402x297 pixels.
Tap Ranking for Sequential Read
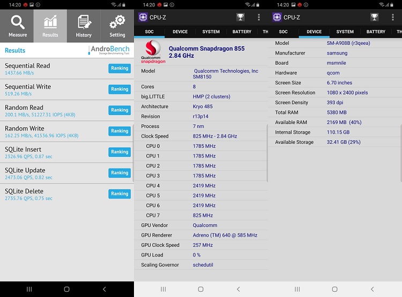point(120,68)
